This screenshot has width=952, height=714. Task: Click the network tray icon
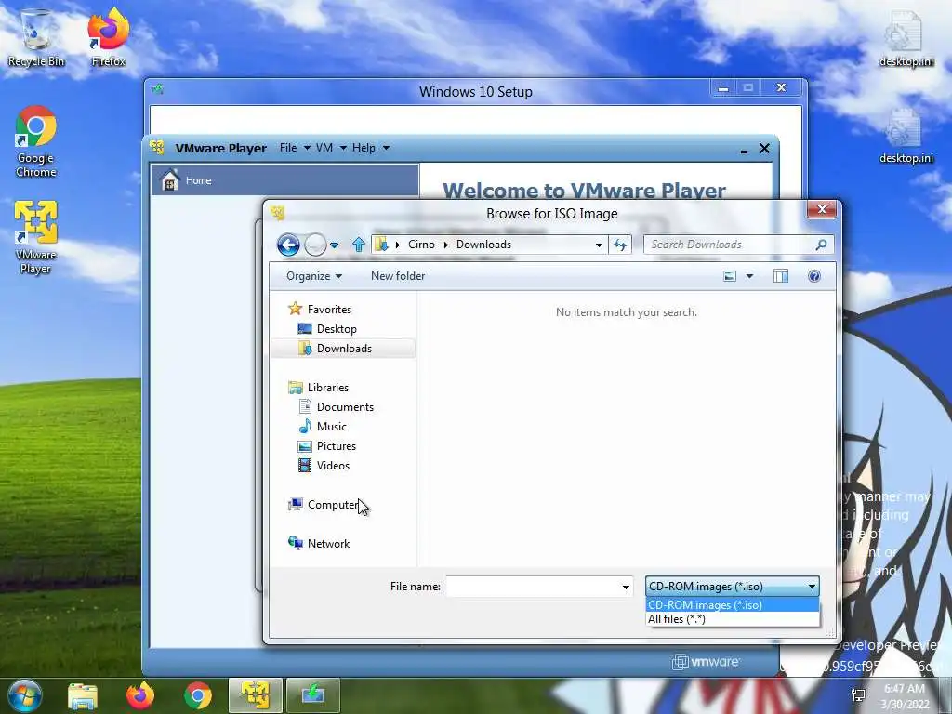[x=858, y=696]
